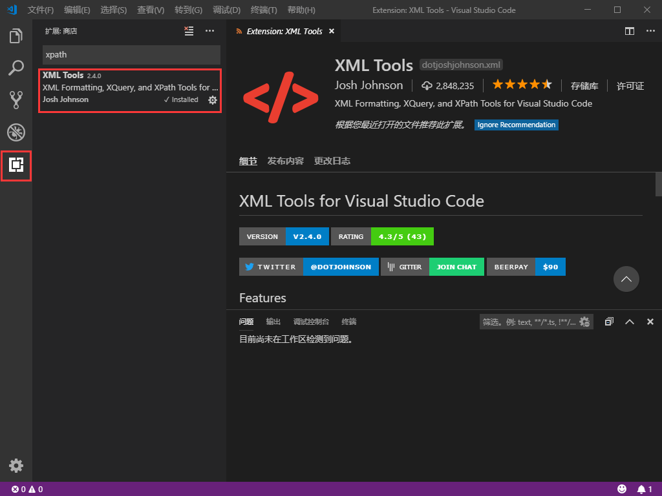Switch to the 终端 terminal panel tab
The image size is (662, 496).
pyautogui.click(x=348, y=322)
